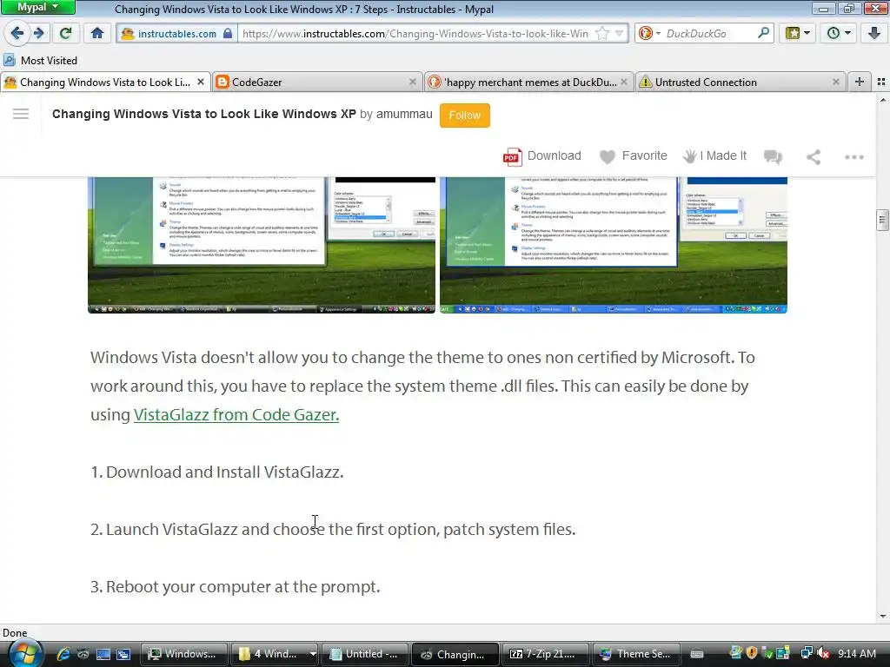Click the 9:14 AM system clock
This screenshot has height=667, width=890.
(x=856, y=653)
